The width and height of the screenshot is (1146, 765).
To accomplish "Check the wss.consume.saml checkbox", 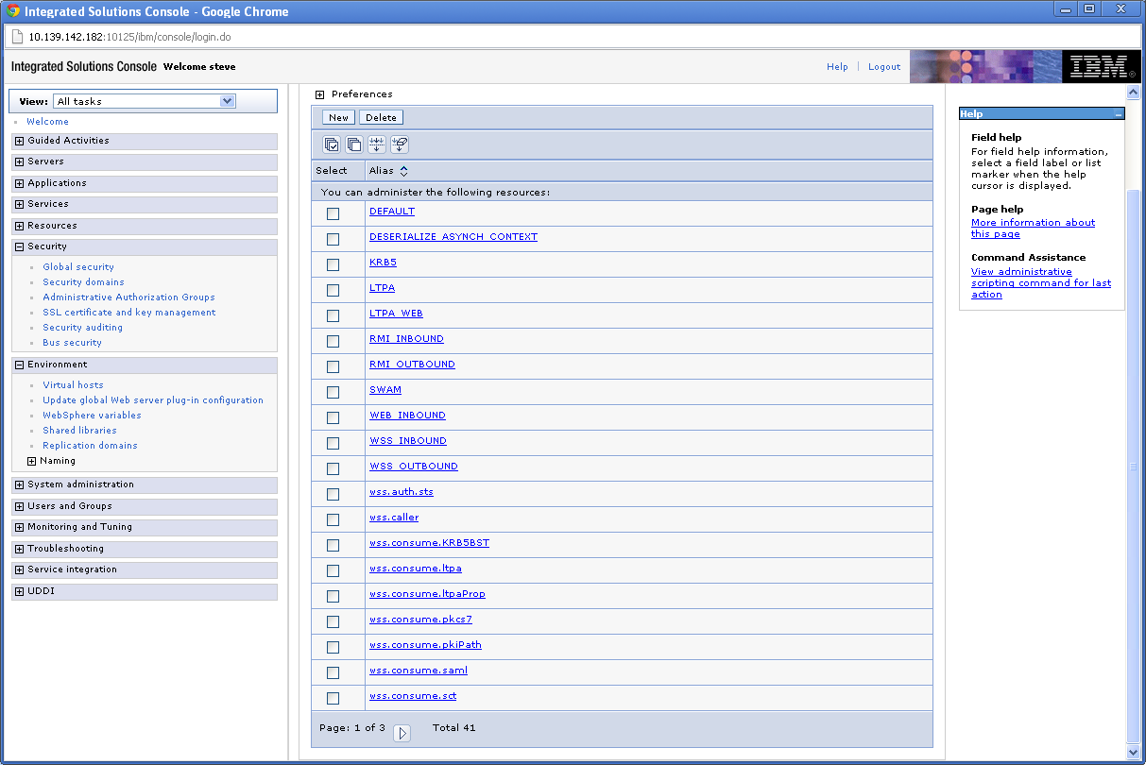I will tap(333, 672).
